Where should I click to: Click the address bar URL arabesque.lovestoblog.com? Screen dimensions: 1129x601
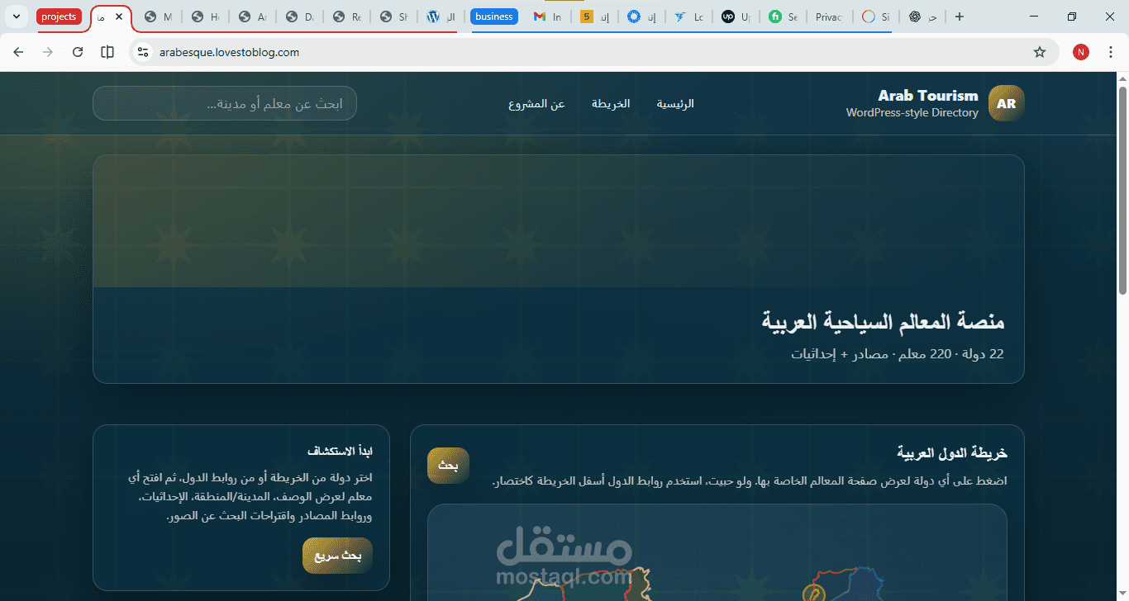pos(229,52)
